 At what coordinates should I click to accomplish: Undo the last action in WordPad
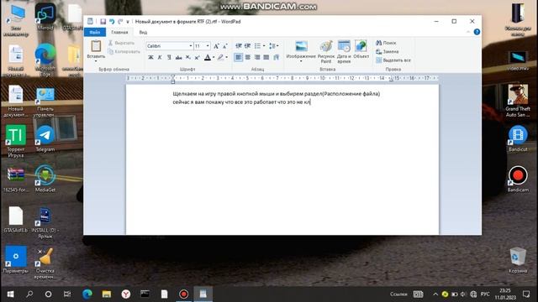(112, 22)
